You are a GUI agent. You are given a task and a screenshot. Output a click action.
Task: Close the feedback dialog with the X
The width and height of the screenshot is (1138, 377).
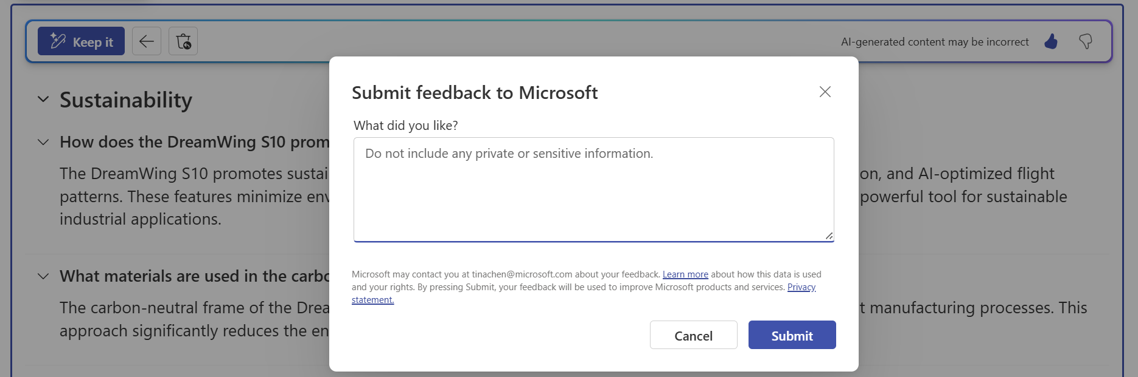pos(825,92)
